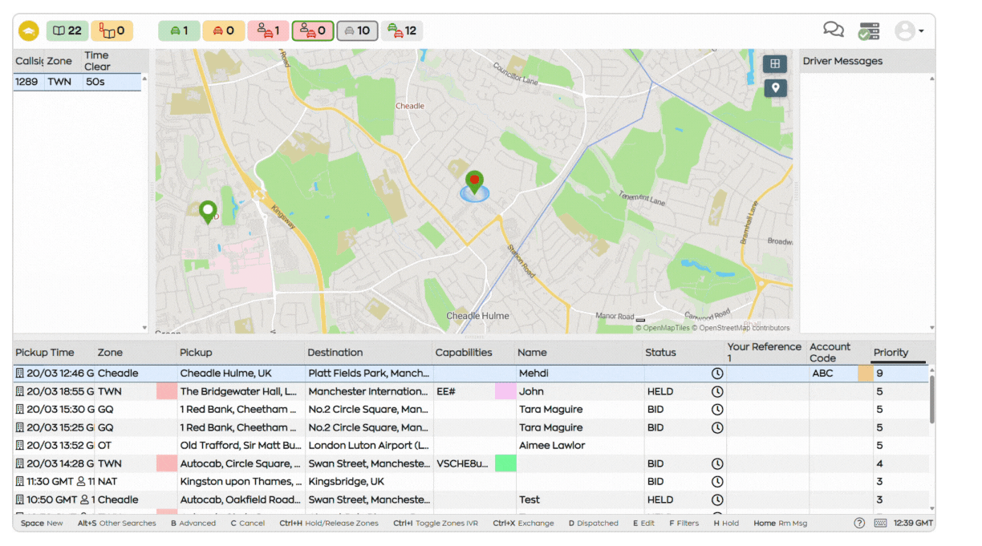Click clock icon in 15:25 Tara Maguire row

click(x=717, y=428)
